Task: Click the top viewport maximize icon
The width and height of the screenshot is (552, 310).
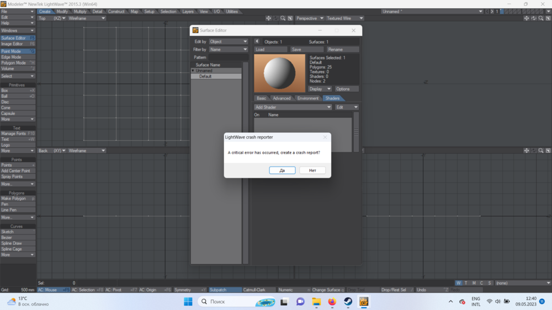Action: pyautogui.click(x=290, y=18)
